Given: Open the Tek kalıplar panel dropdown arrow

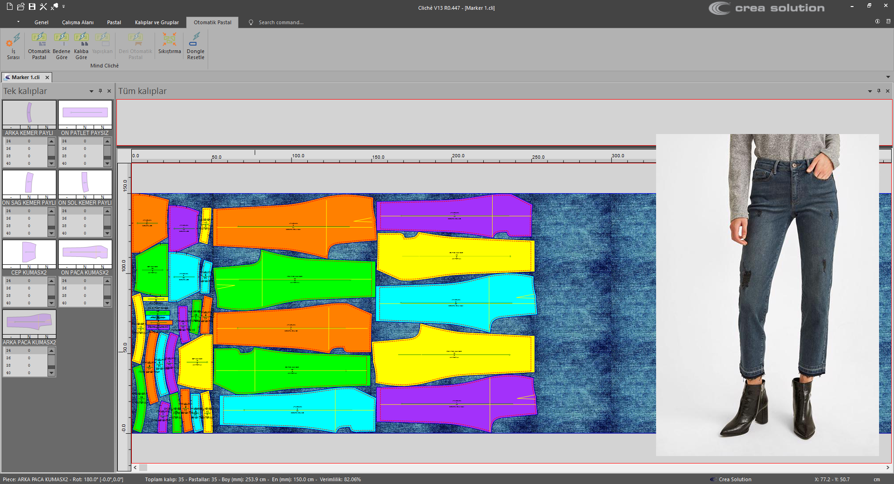Looking at the screenshot, I should (x=91, y=91).
